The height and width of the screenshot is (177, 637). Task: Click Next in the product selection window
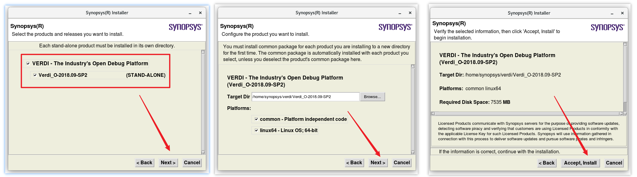168,163
